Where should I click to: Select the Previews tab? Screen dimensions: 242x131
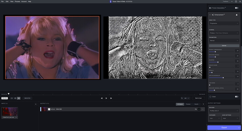188,104
